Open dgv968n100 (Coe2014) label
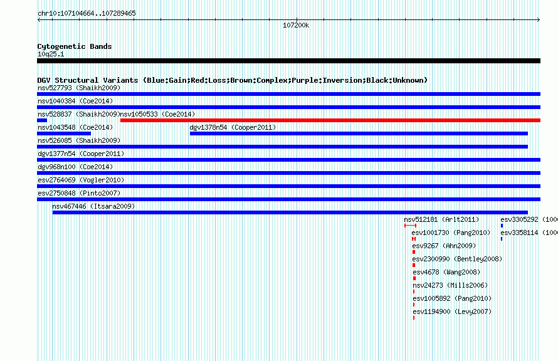 [x=75, y=167]
